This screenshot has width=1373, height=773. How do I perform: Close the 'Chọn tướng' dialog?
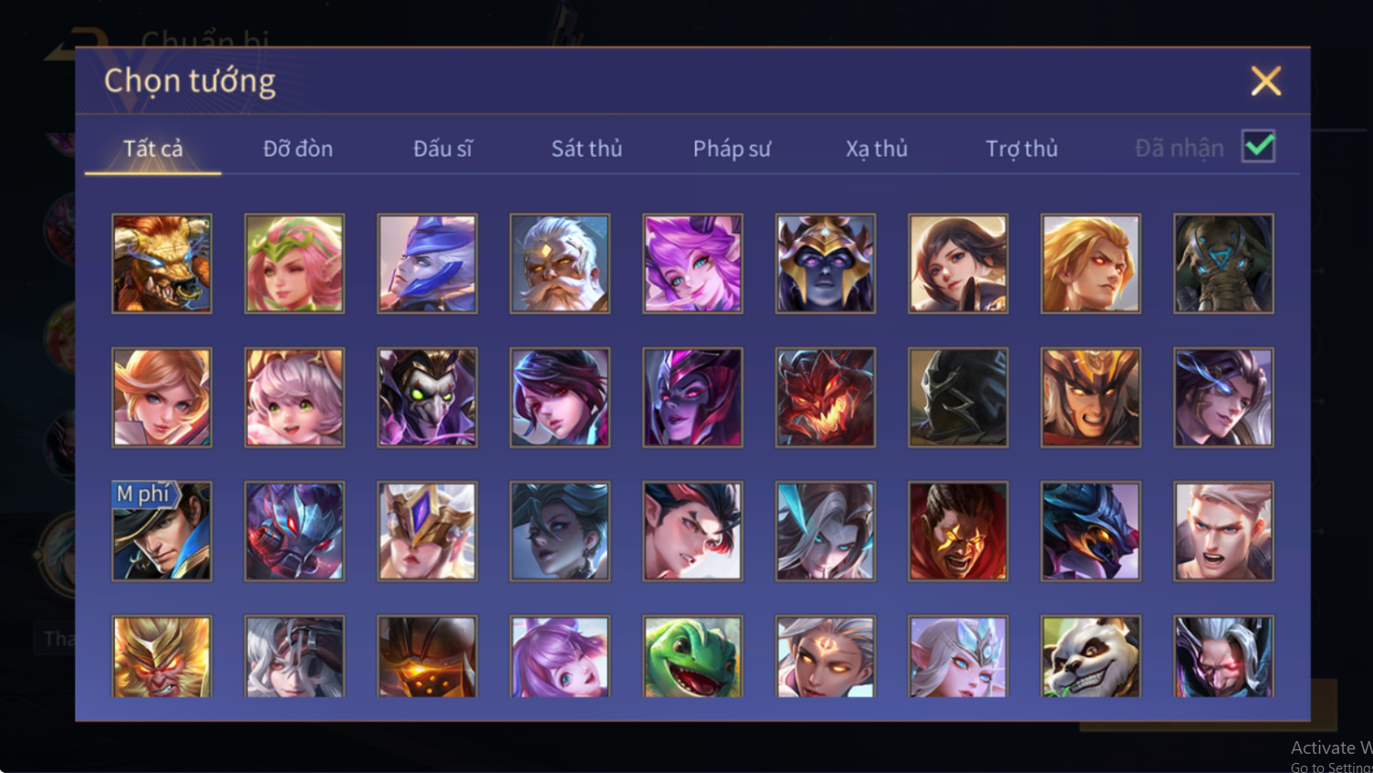click(1265, 81)
